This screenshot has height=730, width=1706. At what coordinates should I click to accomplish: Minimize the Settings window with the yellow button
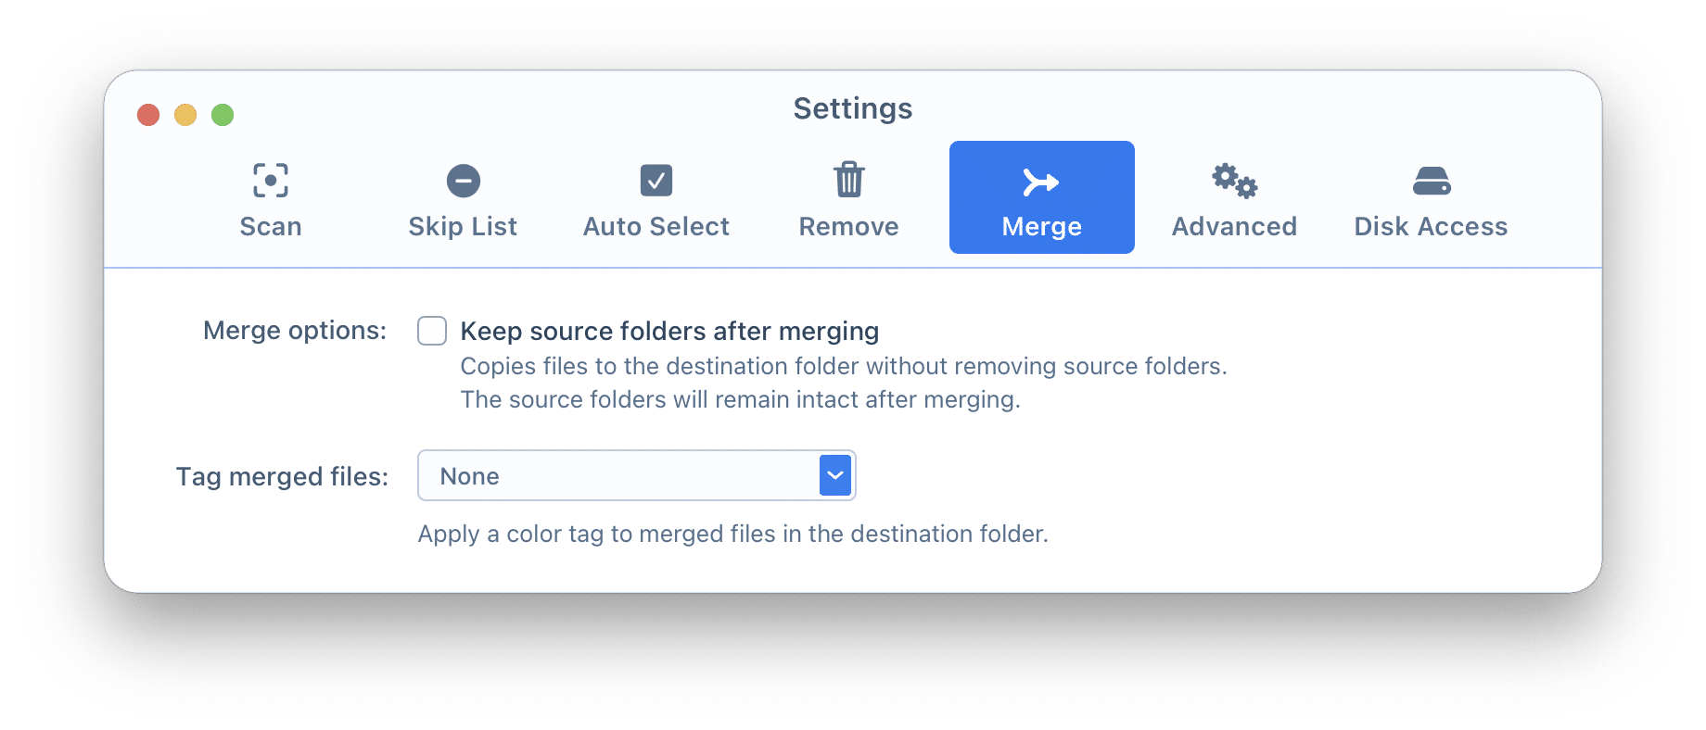[185, 115]
